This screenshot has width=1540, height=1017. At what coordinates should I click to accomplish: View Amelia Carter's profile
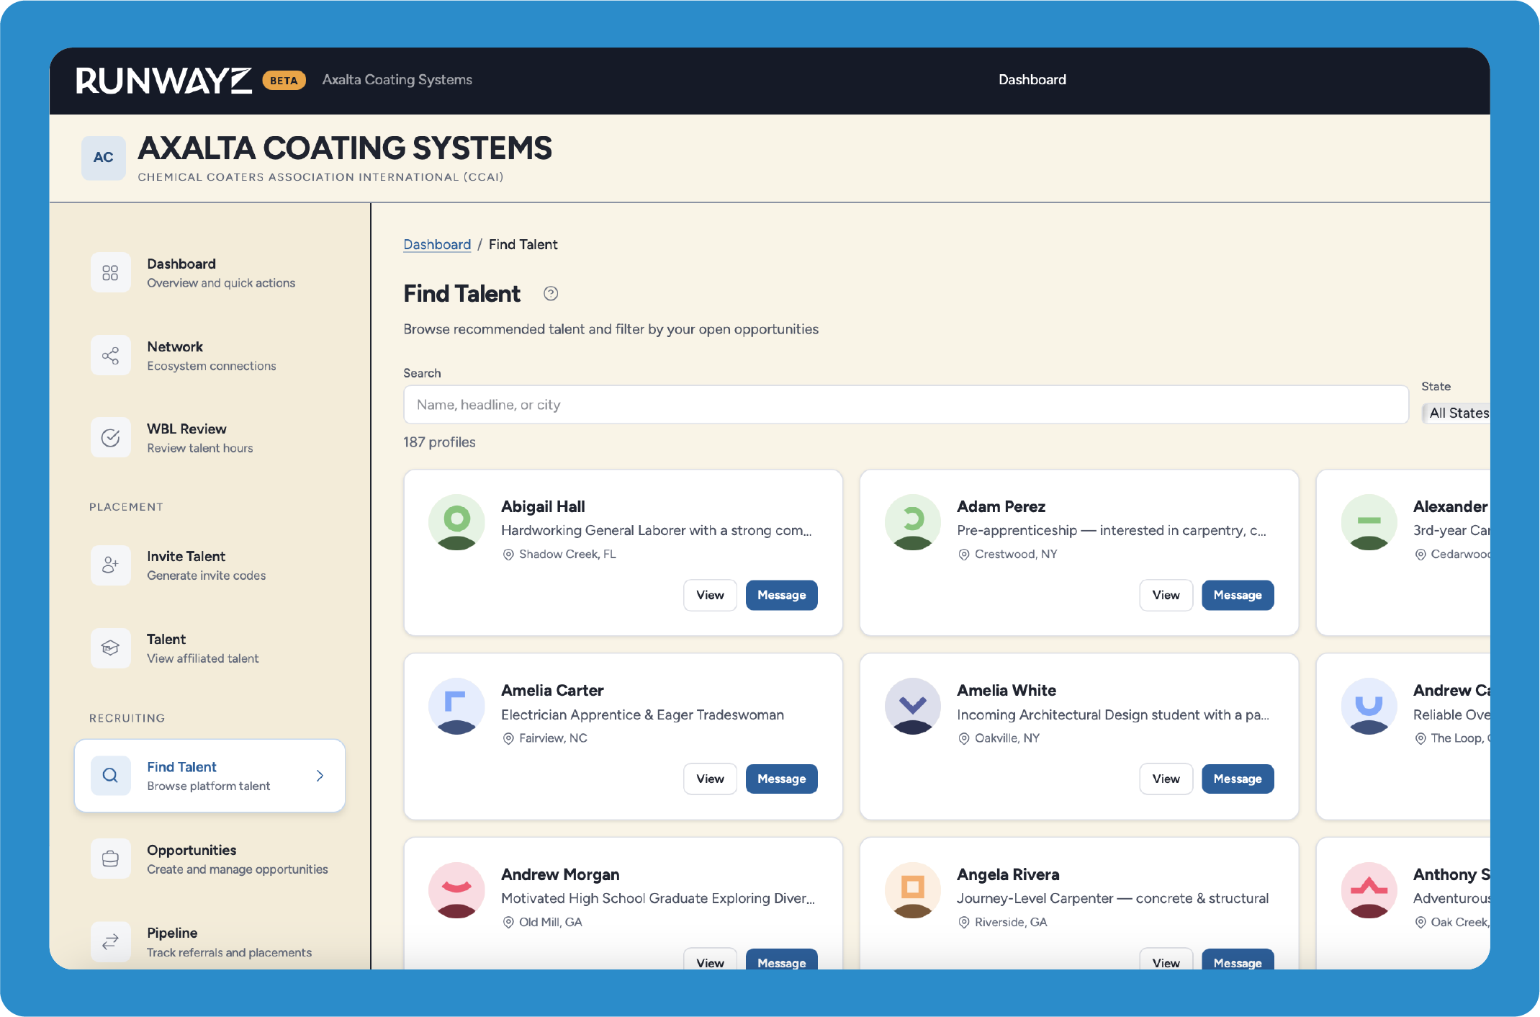point(710,779)
